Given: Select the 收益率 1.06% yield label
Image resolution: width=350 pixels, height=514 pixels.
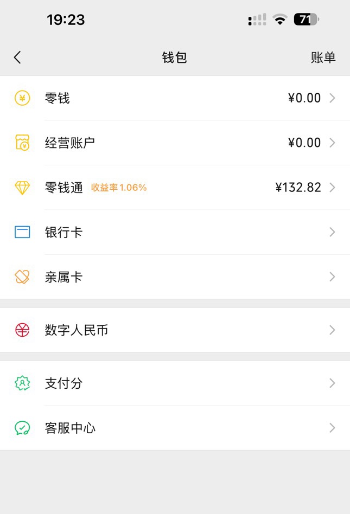Looking at the screenshot, I should tap(119, 188).
